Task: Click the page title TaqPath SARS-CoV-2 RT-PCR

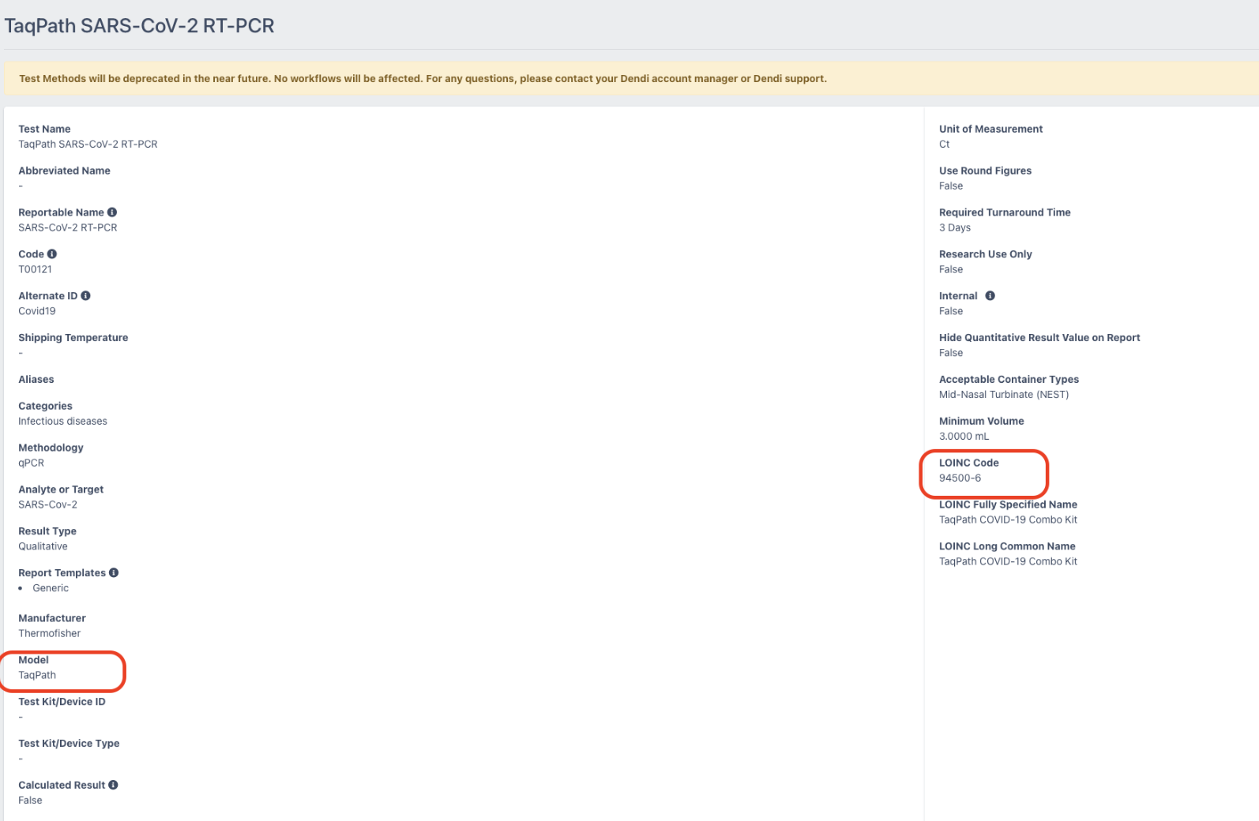Action: [x=140, y=26]
